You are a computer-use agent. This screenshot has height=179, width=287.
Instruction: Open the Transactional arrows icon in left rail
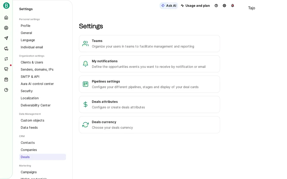coord(6,59)
